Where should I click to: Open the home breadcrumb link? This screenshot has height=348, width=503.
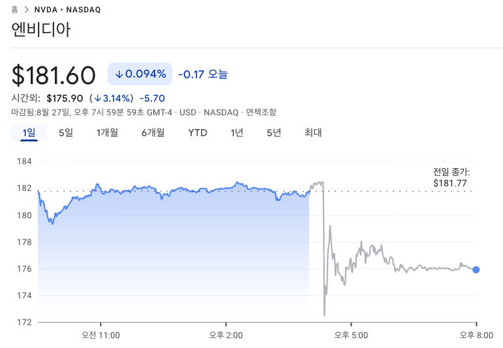point(14,10)
